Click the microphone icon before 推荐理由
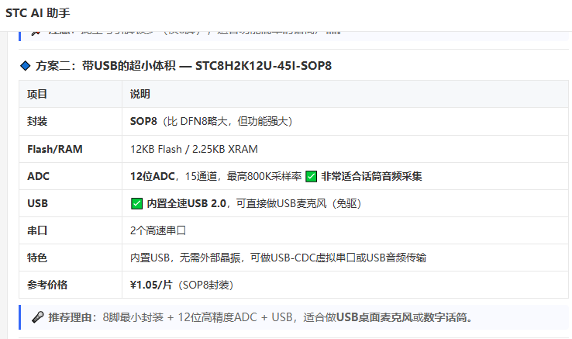 coord(37,317)
